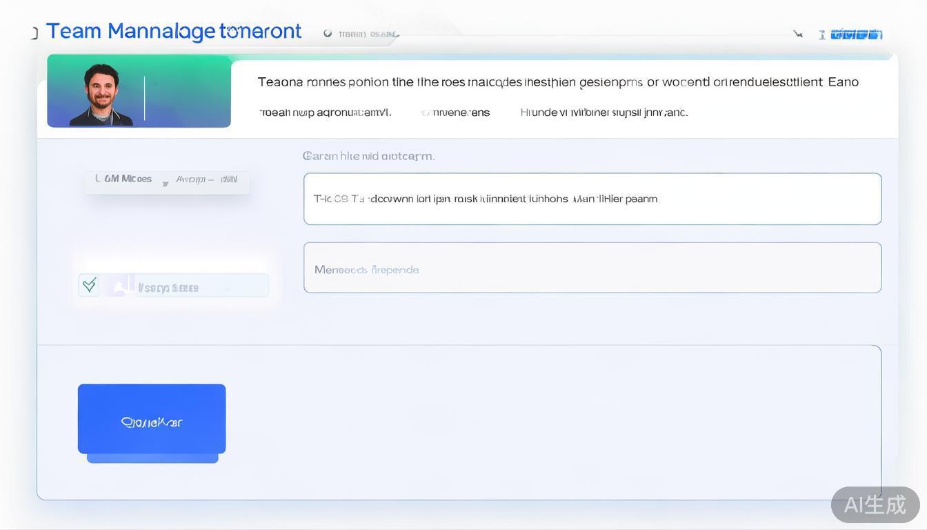The width and height of the screenshot is (927, 530).
Task: Select the "nnvenerens" tab under the heading
Action: pos(456,112)
